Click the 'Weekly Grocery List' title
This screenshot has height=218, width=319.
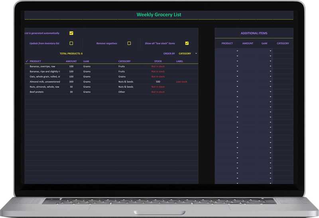(x=159, y=15)
